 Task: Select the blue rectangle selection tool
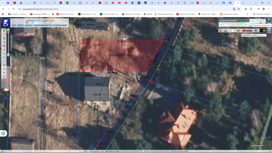coord(4,42)
